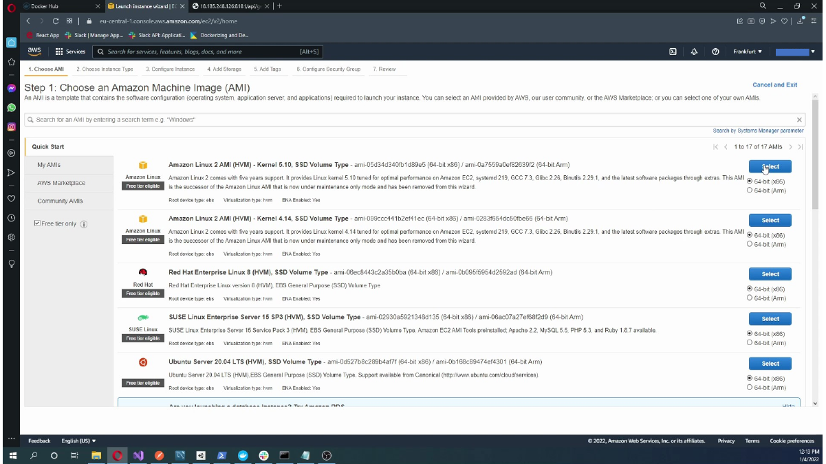Select the SUSE Linux Enterprise Server 15 AMI
This screenshot has height=464, width=826.
[x=770, y=319]
